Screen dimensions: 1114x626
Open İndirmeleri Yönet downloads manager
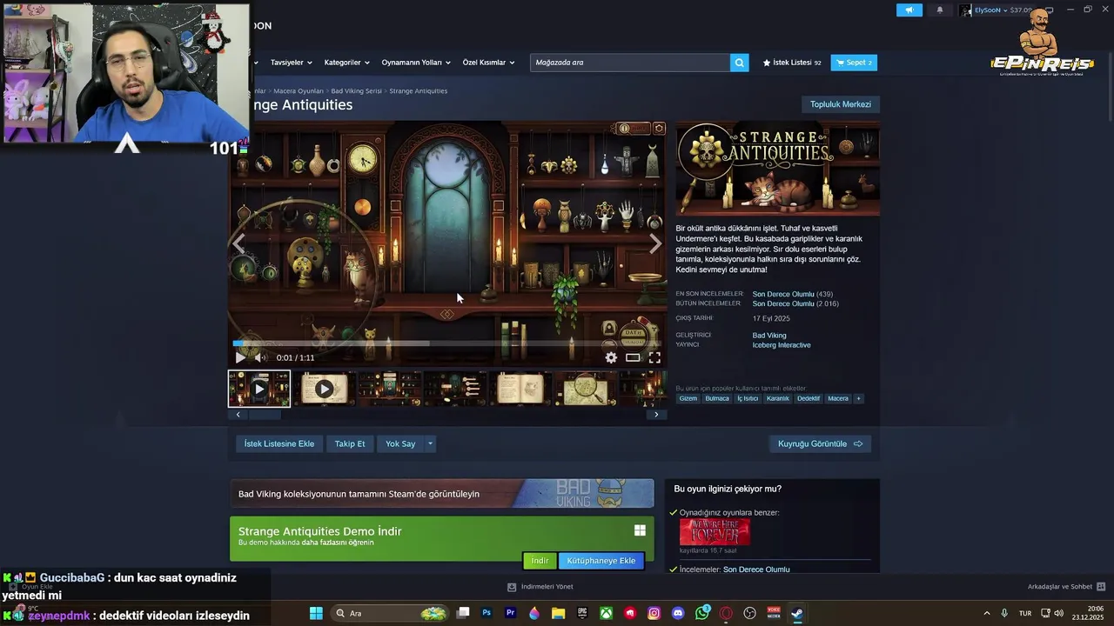540,587
